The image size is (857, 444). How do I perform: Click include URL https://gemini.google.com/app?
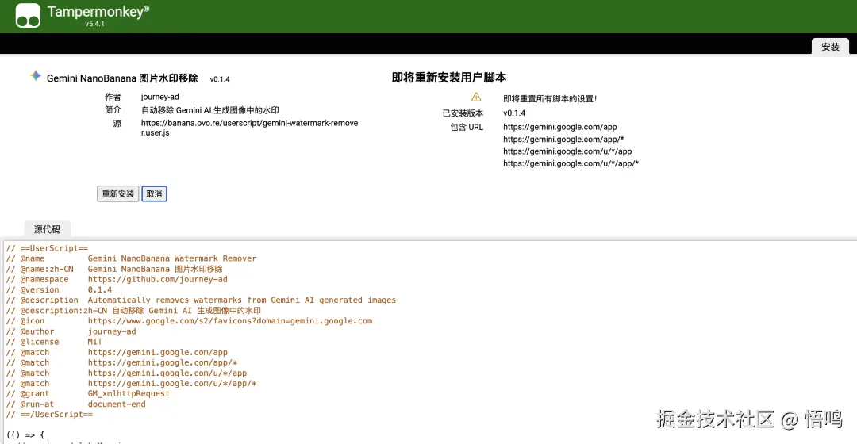[x=559, y=127]
